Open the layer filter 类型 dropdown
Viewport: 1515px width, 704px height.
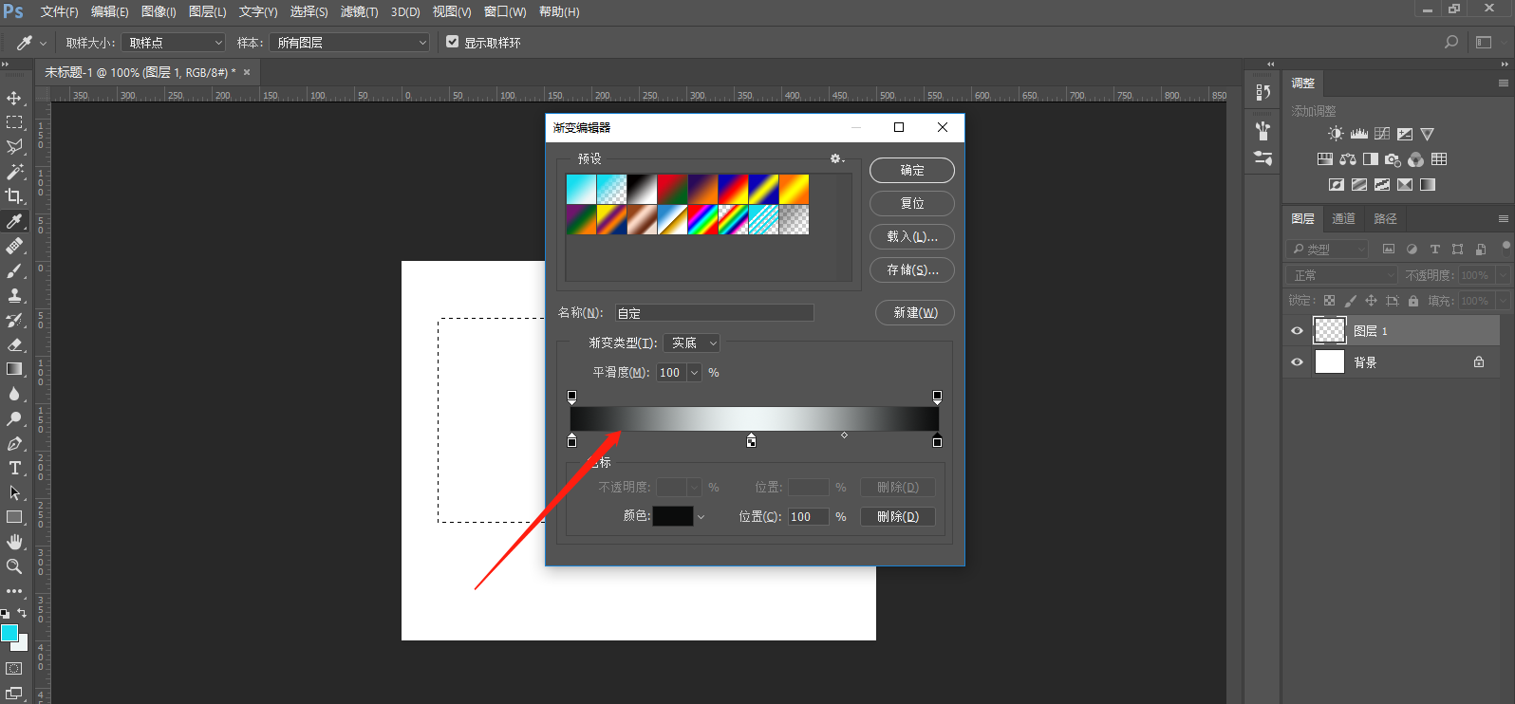[1329, 250]
